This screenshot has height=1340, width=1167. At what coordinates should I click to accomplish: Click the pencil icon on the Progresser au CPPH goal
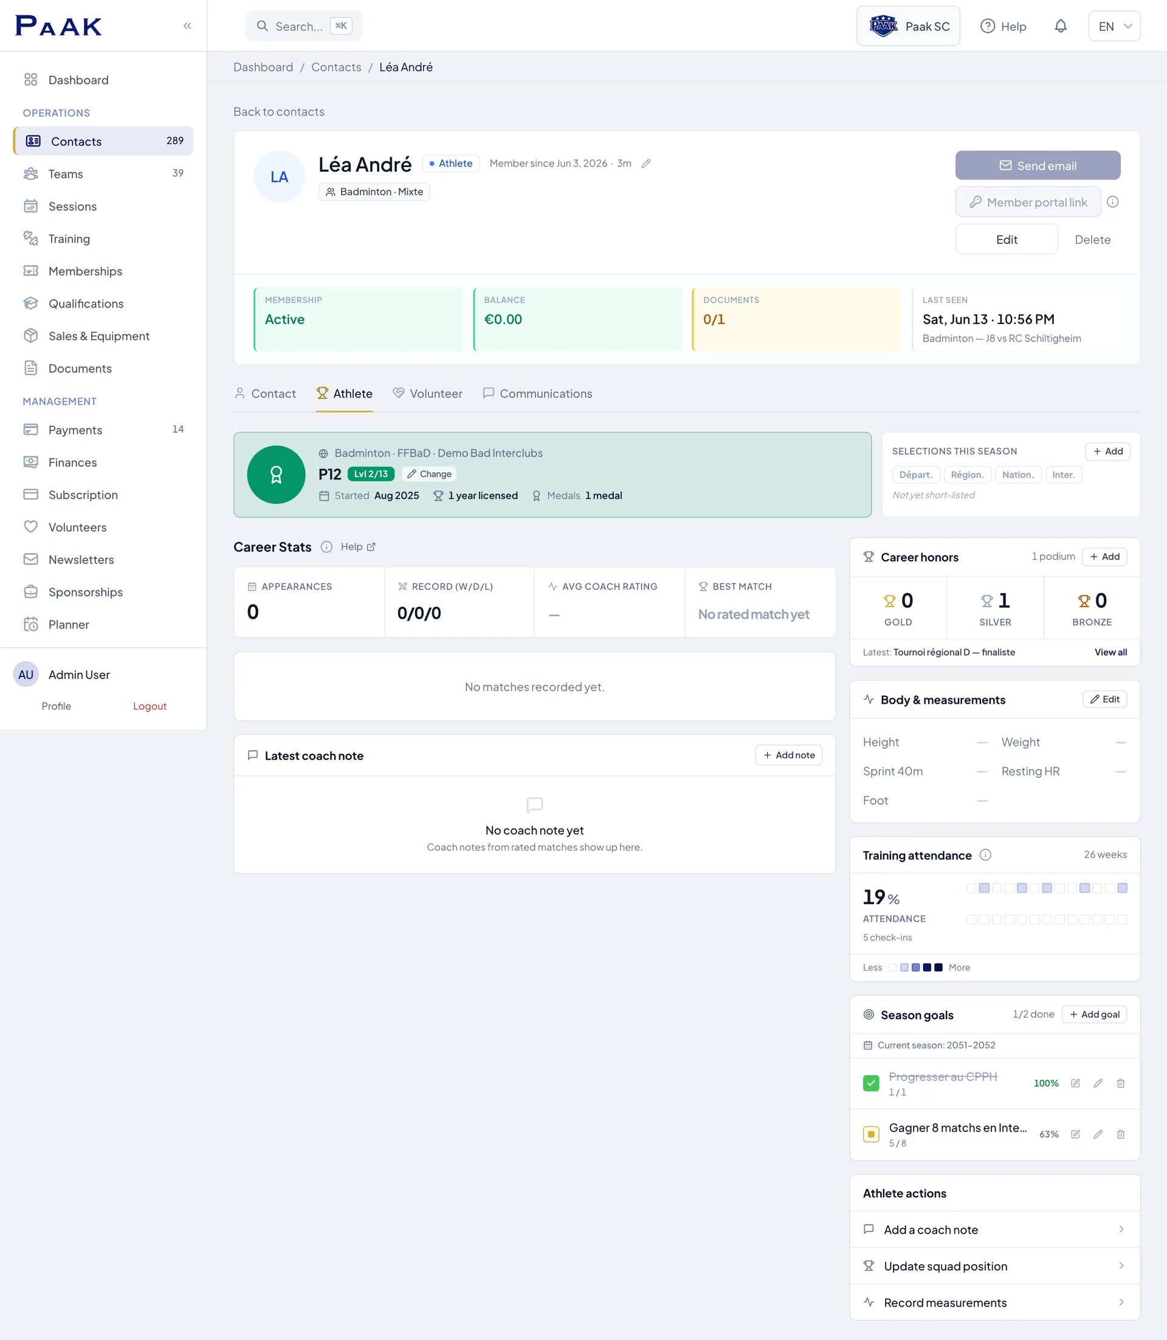(1098, 1083)
